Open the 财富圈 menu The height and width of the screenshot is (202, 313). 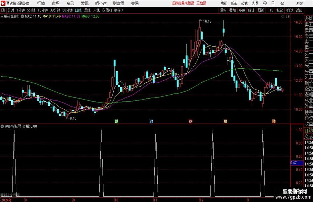click(x=119, y=3)
